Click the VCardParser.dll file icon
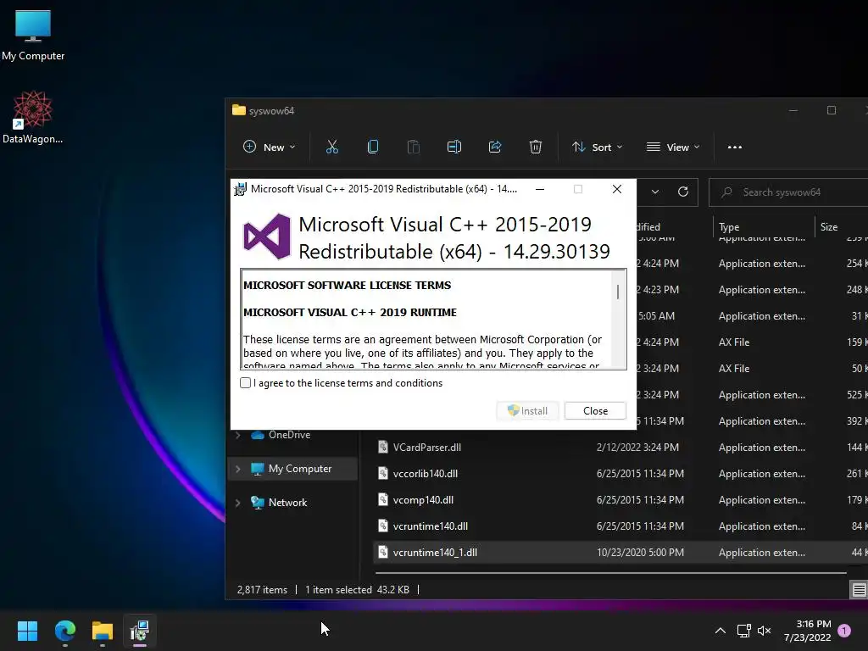The height and width of the screenshot is (651, 868). [x=383, y=447]
